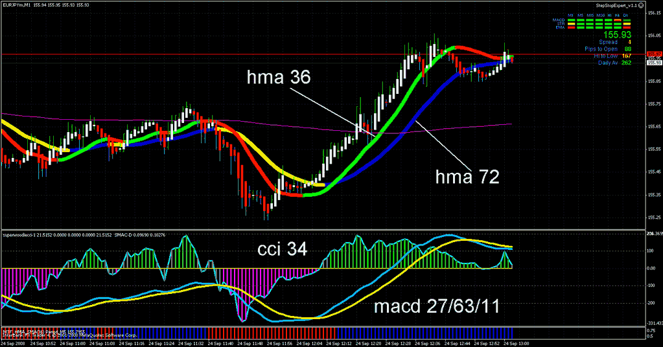The image size is (663, 347).
Task: Click the red 155.97 price tag on axis
Action: point(655,54)
